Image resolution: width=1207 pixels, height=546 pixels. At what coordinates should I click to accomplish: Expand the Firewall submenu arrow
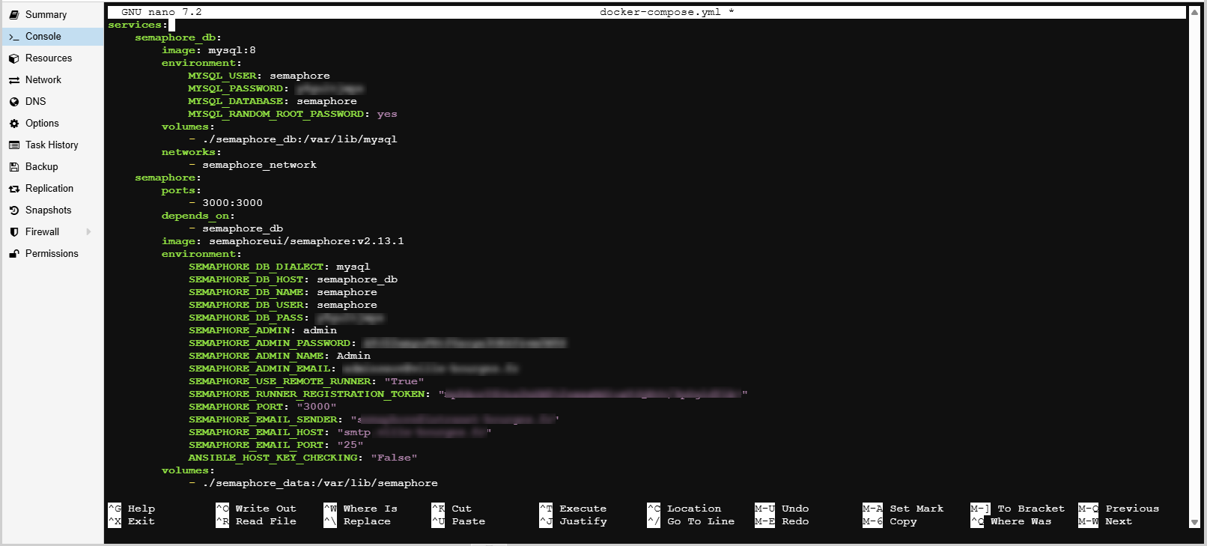point(89,232)
